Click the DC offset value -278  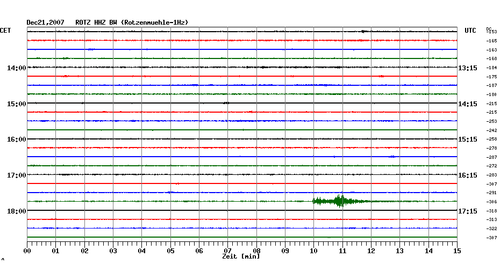click(492, 148)
